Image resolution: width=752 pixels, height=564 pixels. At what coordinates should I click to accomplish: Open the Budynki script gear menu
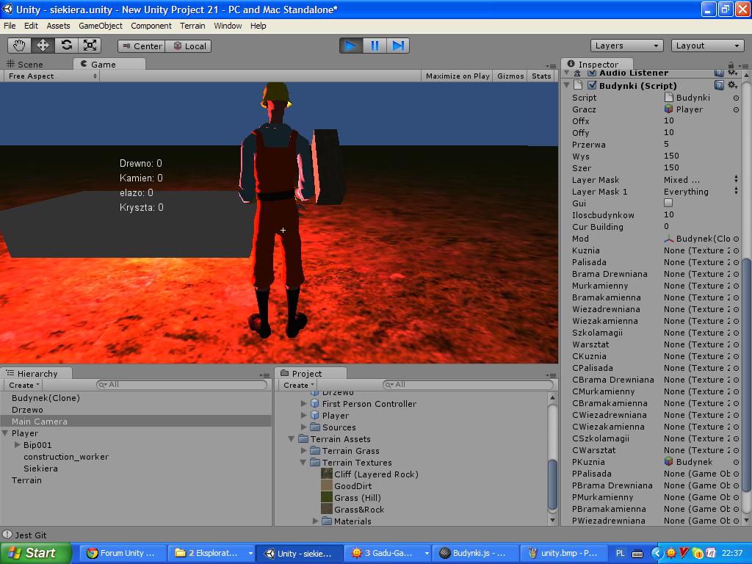732,85
